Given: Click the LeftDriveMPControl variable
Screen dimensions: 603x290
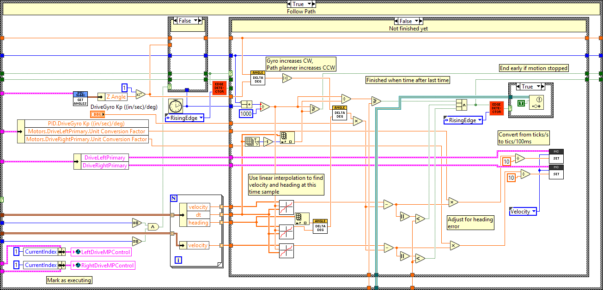Looking at the screenshot, I should [102, 252].
